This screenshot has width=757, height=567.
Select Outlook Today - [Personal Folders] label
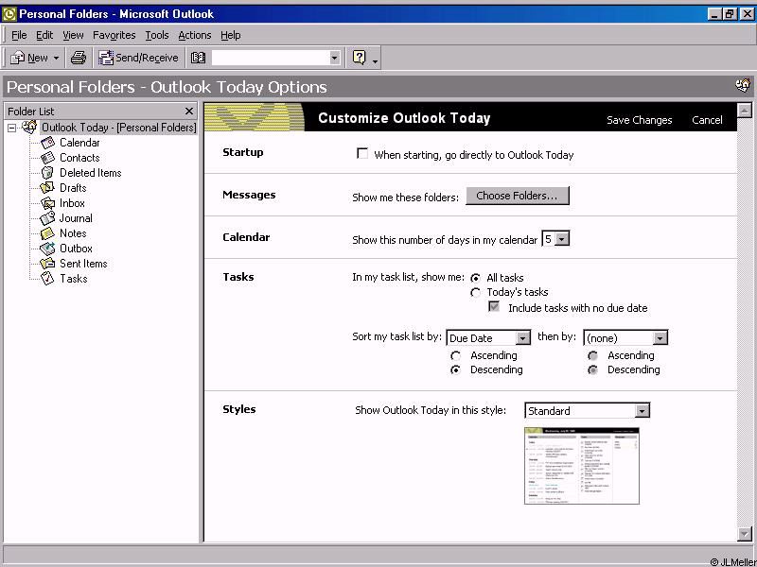click(119, 128)
